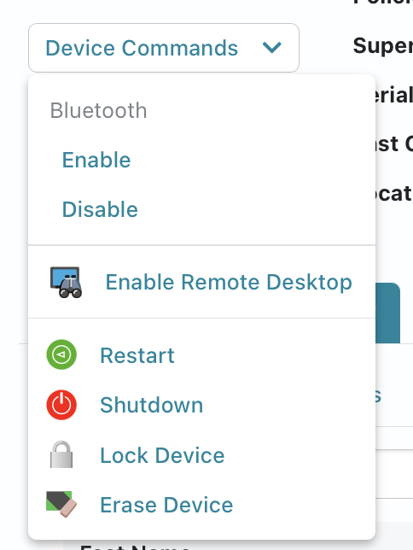Click the padlock Lock Device icon
This screenshot has height=550, width=413.
tap(61, 454)
